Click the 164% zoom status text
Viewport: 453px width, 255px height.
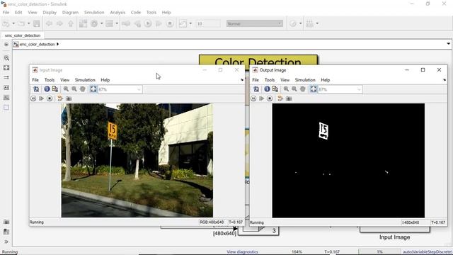[297, 252]
